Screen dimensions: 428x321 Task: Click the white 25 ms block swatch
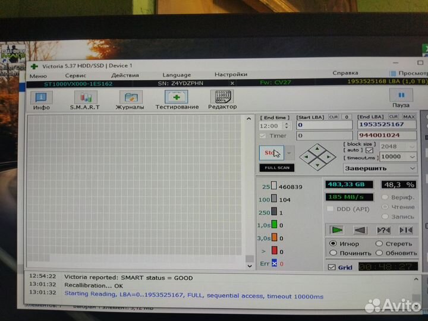[274, 186]
